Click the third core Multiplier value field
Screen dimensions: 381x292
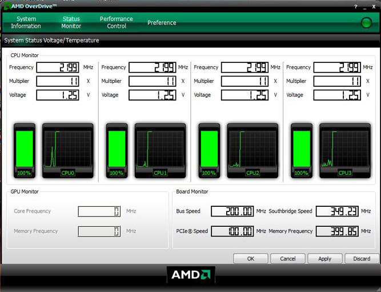244,81
